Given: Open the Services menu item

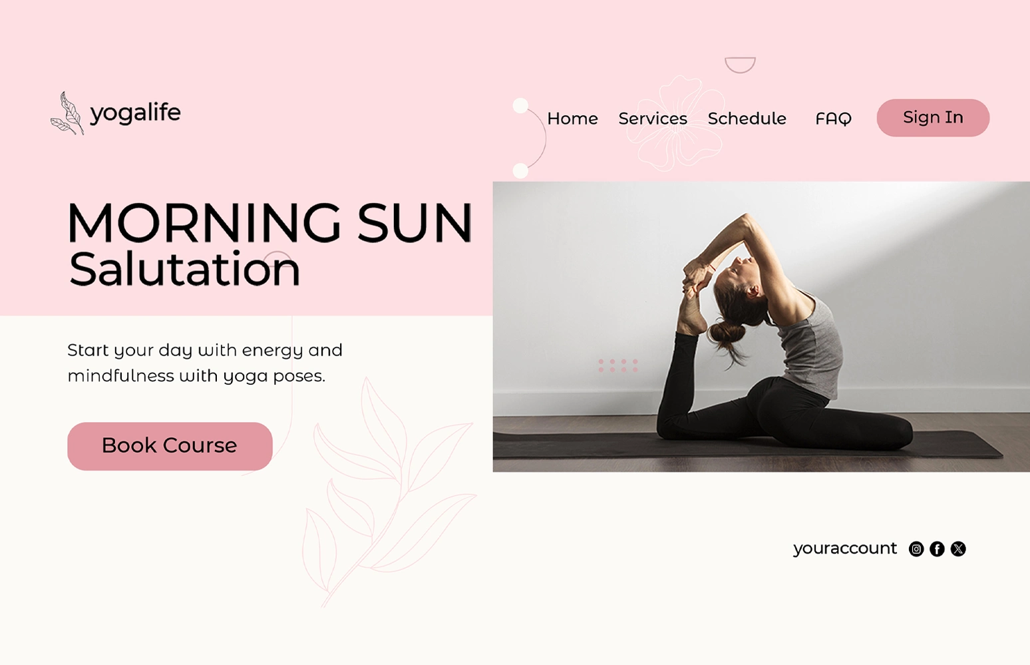Looking at the screenshot, I should 653,118.
